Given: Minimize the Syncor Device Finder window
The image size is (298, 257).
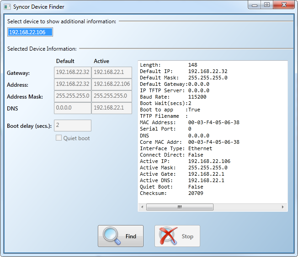Looking at the screenshot, I should click(255, 5).
